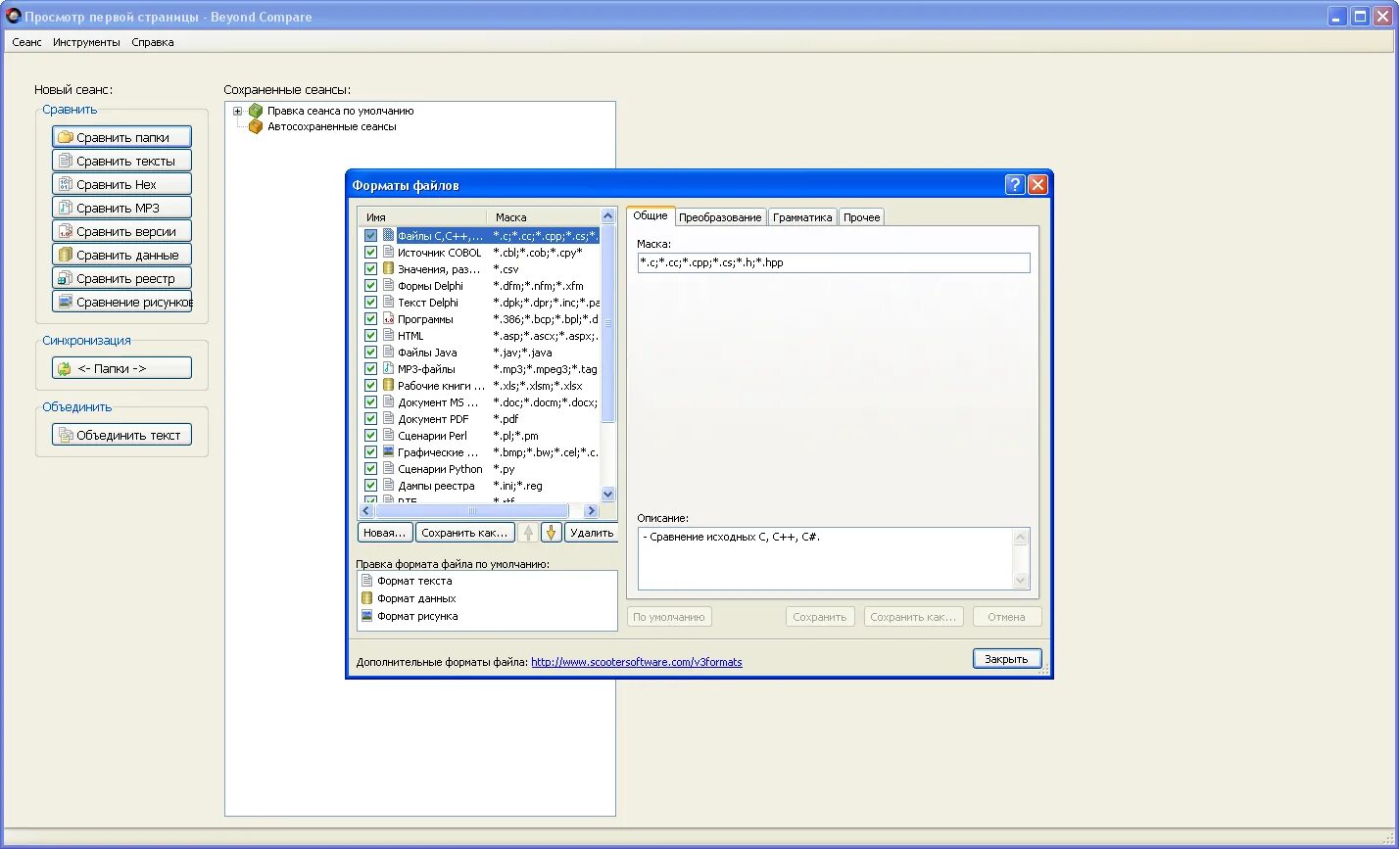Click Сохранить как... below the format list
This screenshot has height=849, width=1399.
point(464,533)
